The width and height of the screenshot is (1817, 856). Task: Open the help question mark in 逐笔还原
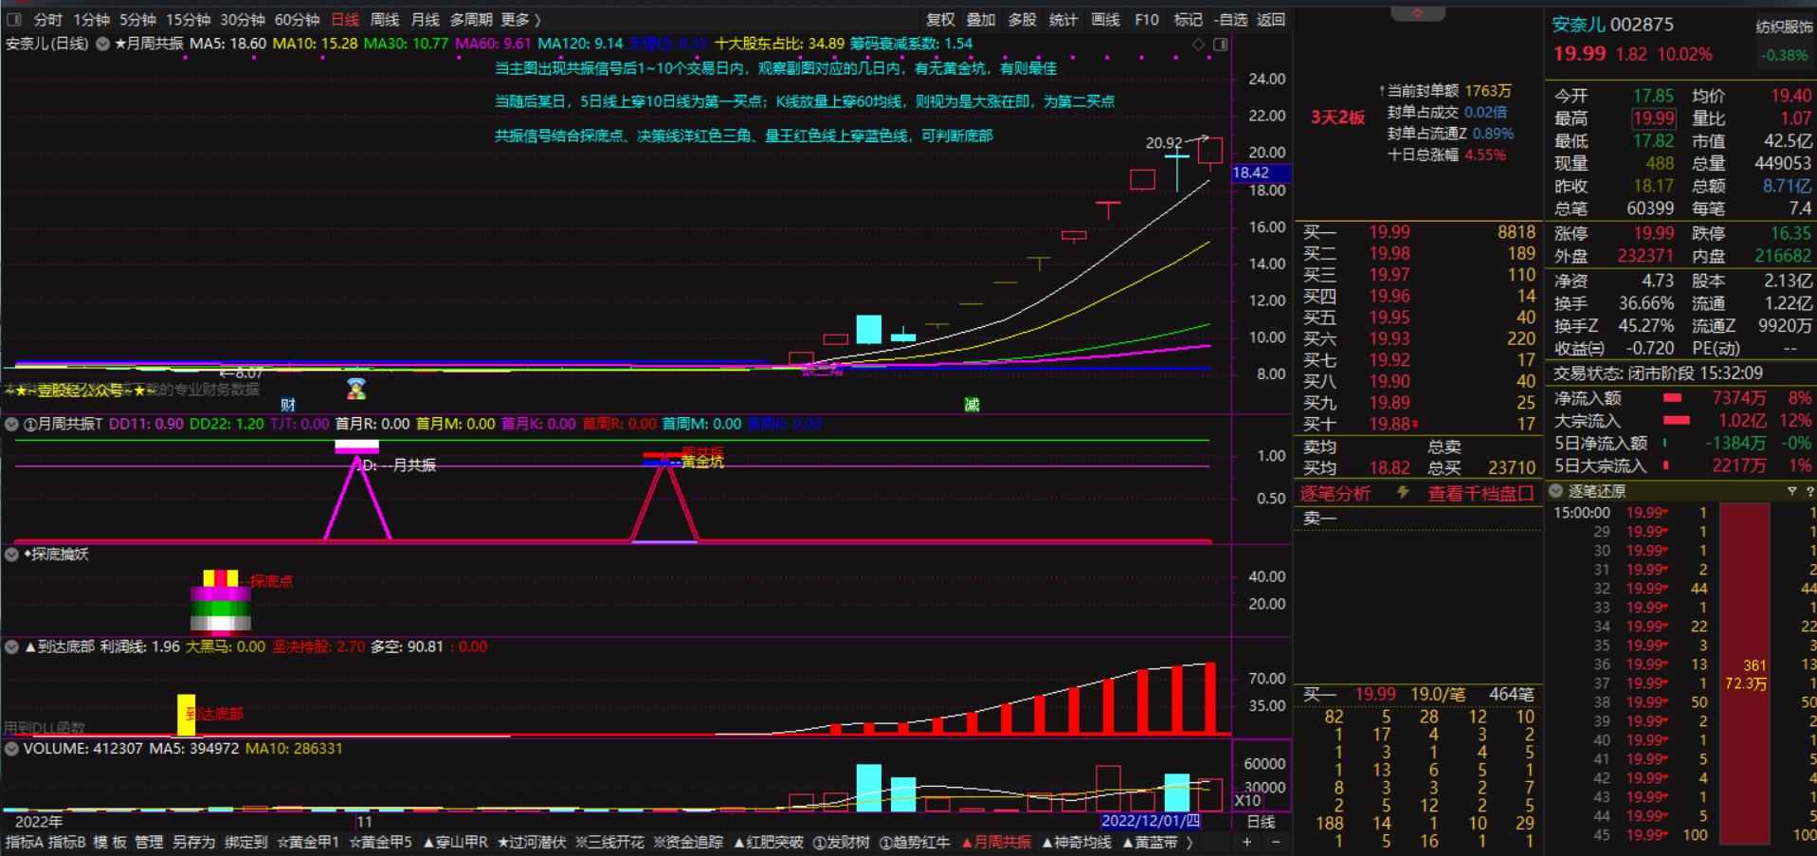1808,491
